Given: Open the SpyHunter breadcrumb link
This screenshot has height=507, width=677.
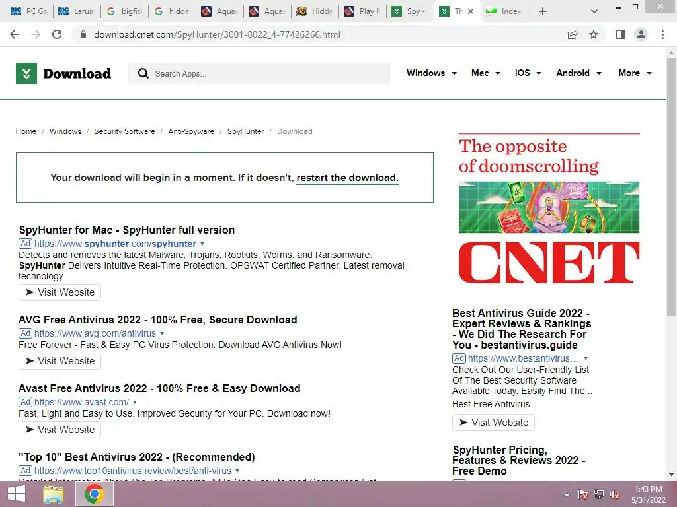Looking at the screenshot, I should (x=245, y=131).
